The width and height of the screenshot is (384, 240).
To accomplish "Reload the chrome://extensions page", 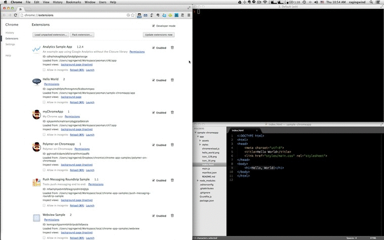I will [x=15, y=15].
